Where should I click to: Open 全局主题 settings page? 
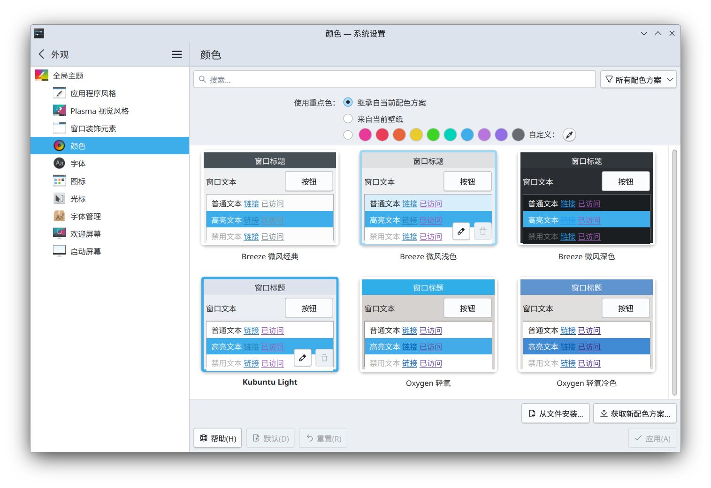click(110, 75)
